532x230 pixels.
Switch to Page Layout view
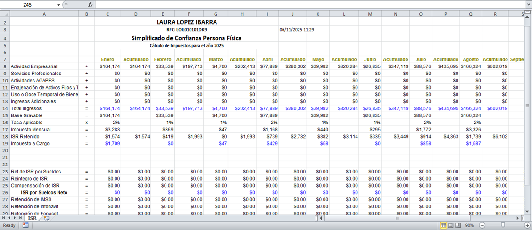coord(451,225)
